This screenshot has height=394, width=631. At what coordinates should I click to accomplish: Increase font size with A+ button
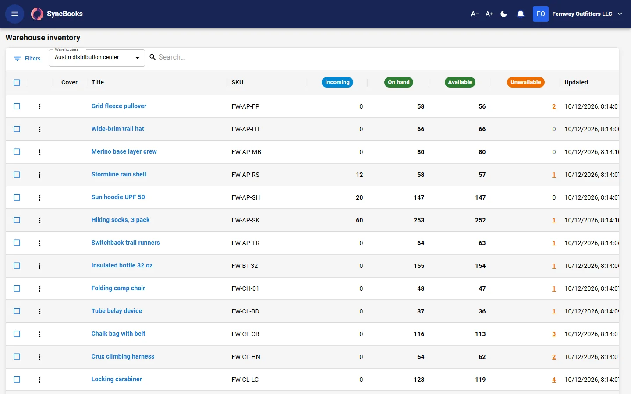489,14
